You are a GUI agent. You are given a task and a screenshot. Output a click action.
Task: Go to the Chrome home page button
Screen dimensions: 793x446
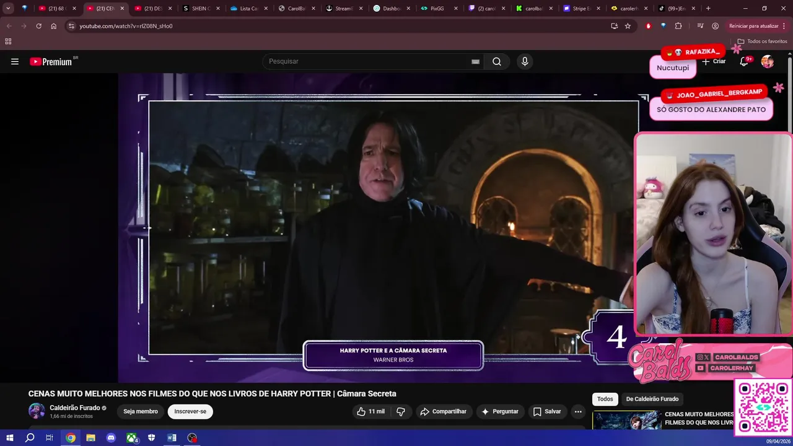(54, 26)
